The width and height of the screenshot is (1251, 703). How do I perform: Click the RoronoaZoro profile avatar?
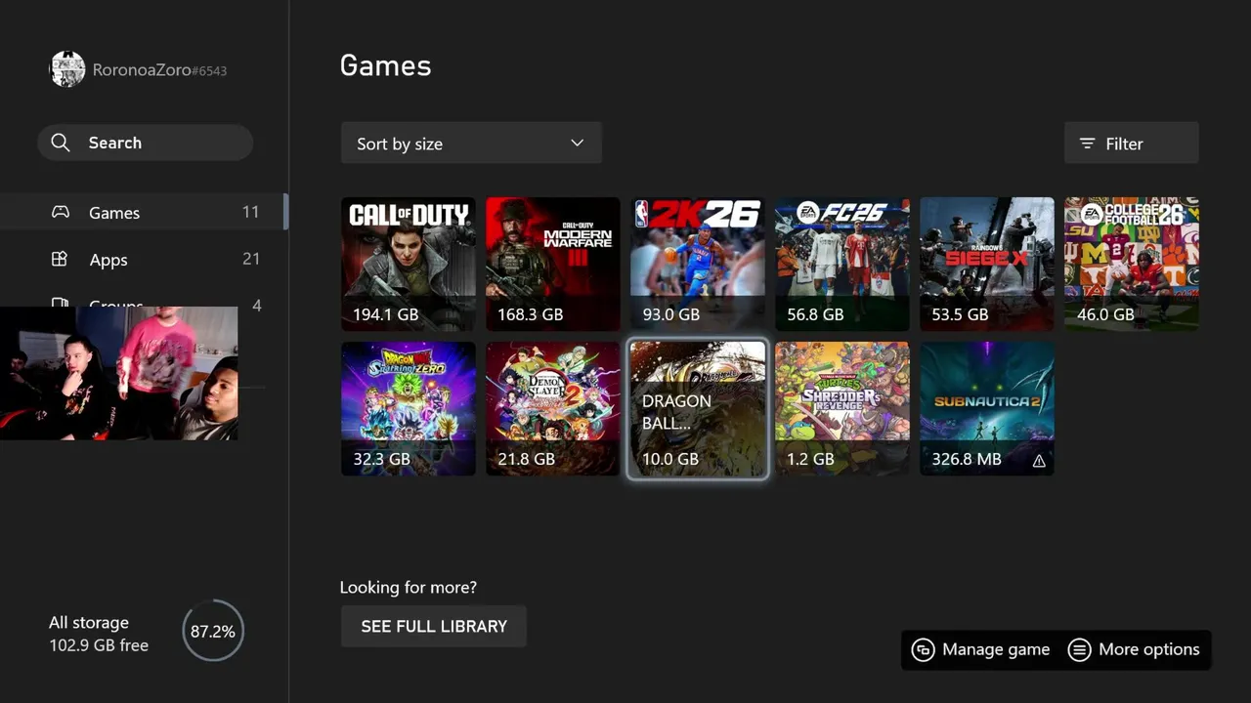(x=67, y=69)
